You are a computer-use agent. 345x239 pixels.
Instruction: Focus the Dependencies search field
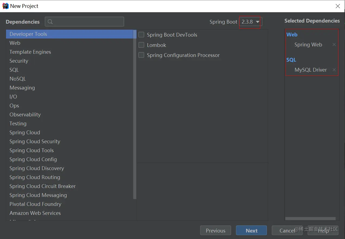pos(84,22)
